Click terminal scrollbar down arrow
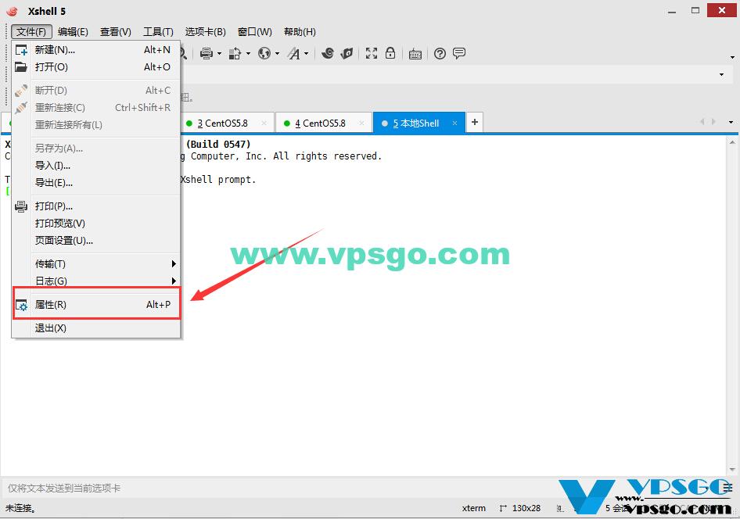740x519 pixels. coord(732,470)
